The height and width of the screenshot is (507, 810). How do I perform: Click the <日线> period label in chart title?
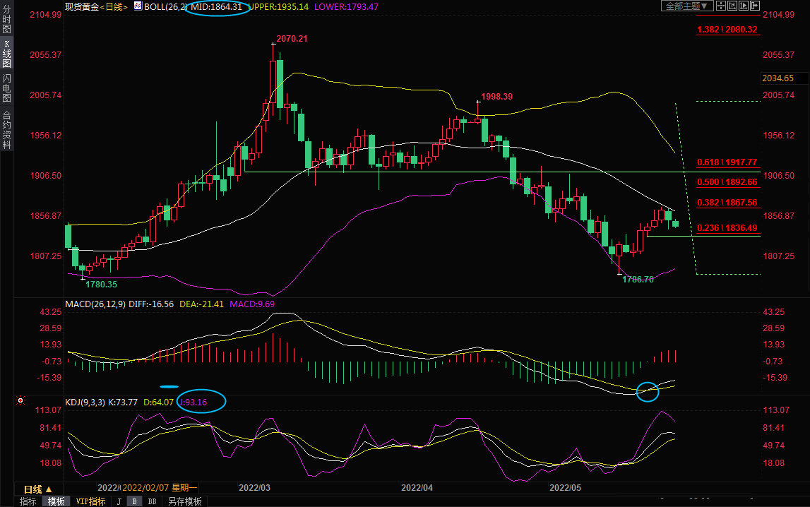(114, 6)
